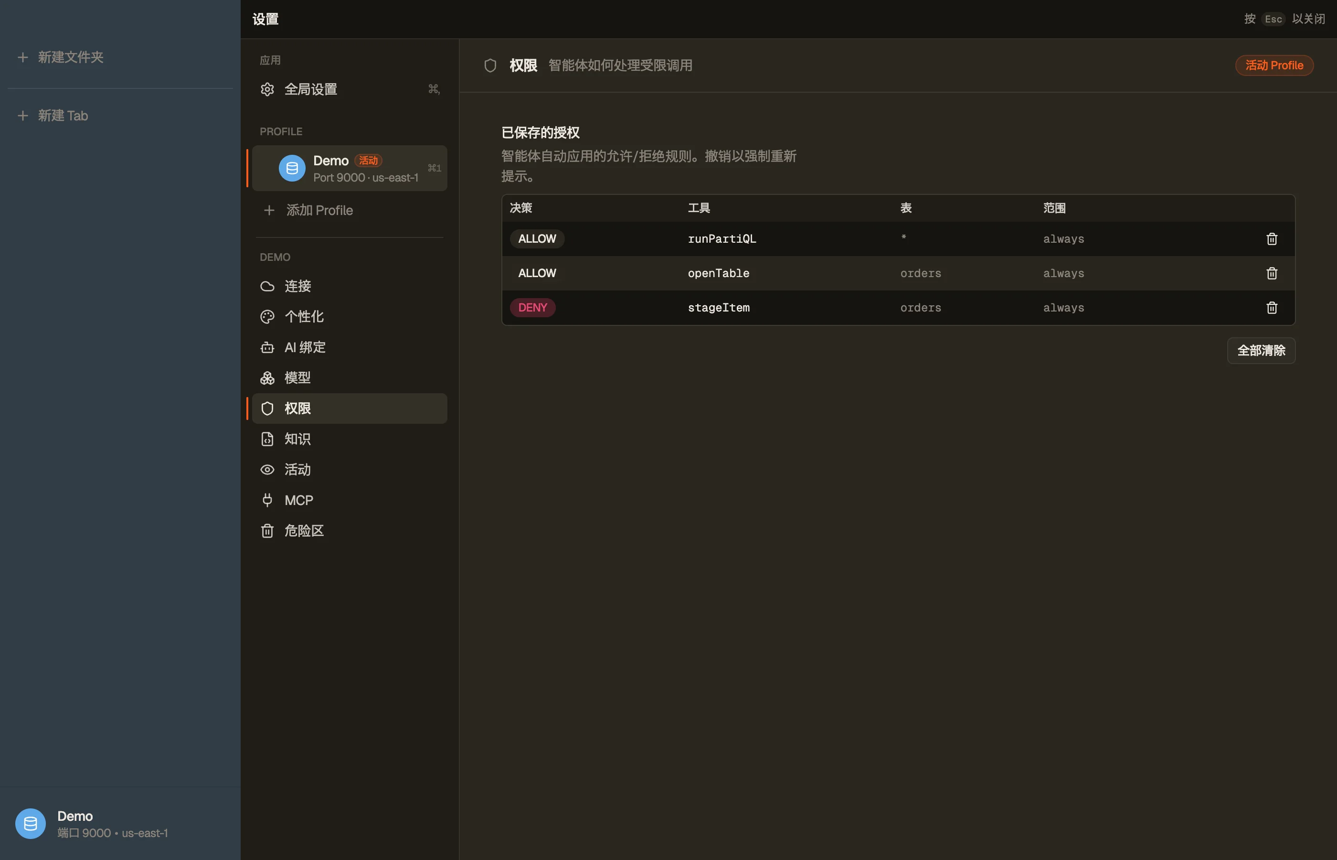This screenshot has height=860, width=1337.
Task: Click the palette icon for 个性化
Action: (x=267, y=317)
